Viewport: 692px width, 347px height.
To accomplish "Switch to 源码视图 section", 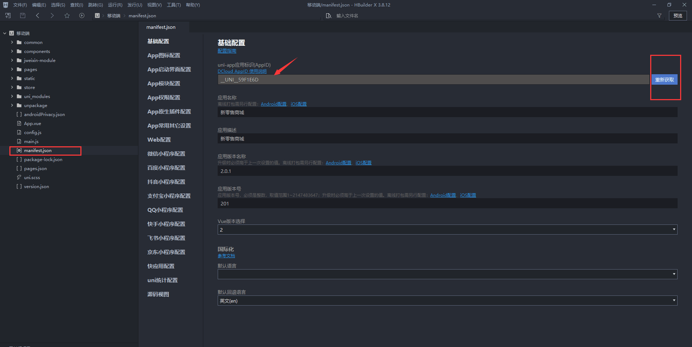I will (x=158, y=294).
